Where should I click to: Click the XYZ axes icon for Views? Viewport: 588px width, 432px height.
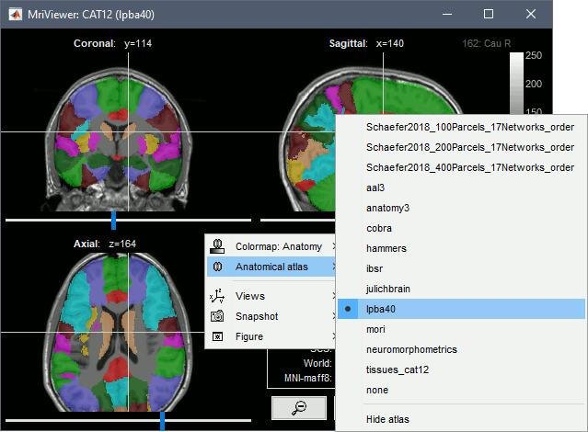[x=217, y=296]
